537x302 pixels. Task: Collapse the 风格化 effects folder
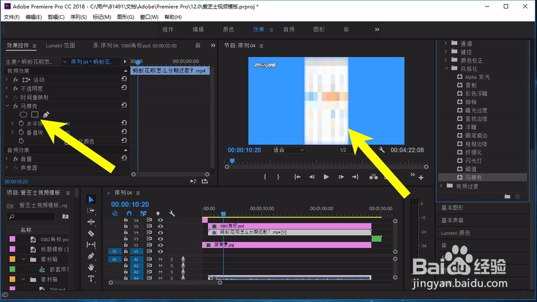tap(446, 69)
